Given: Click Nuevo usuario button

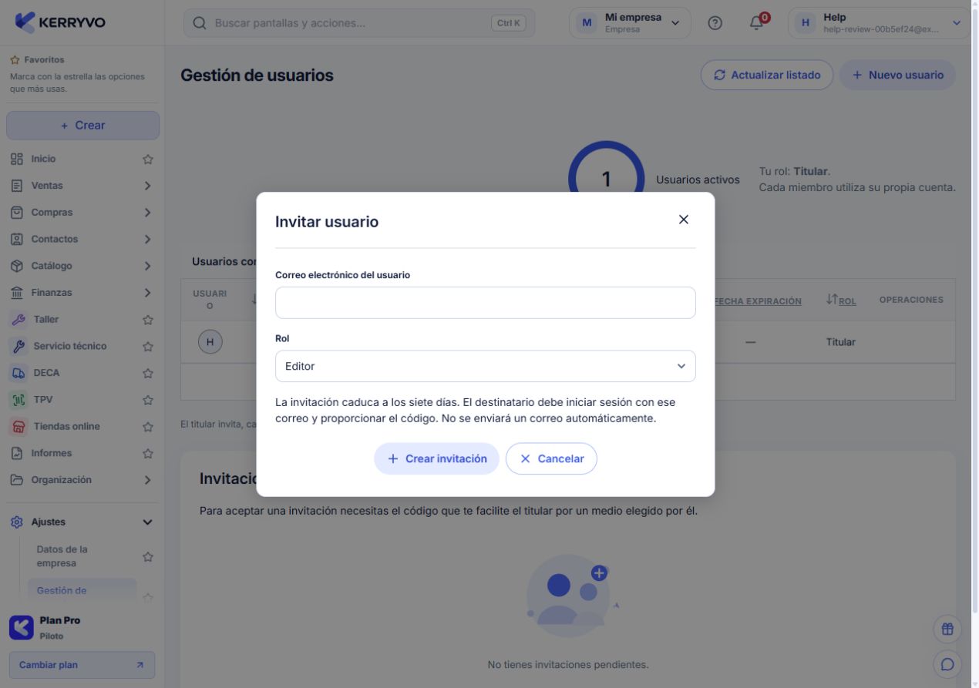Looking at the screenshot, I should coord(897,75).
